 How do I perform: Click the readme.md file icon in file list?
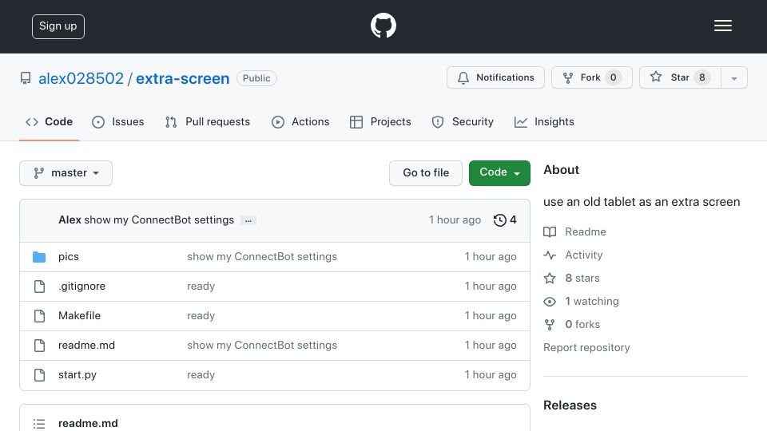click(x=40, y=346)
